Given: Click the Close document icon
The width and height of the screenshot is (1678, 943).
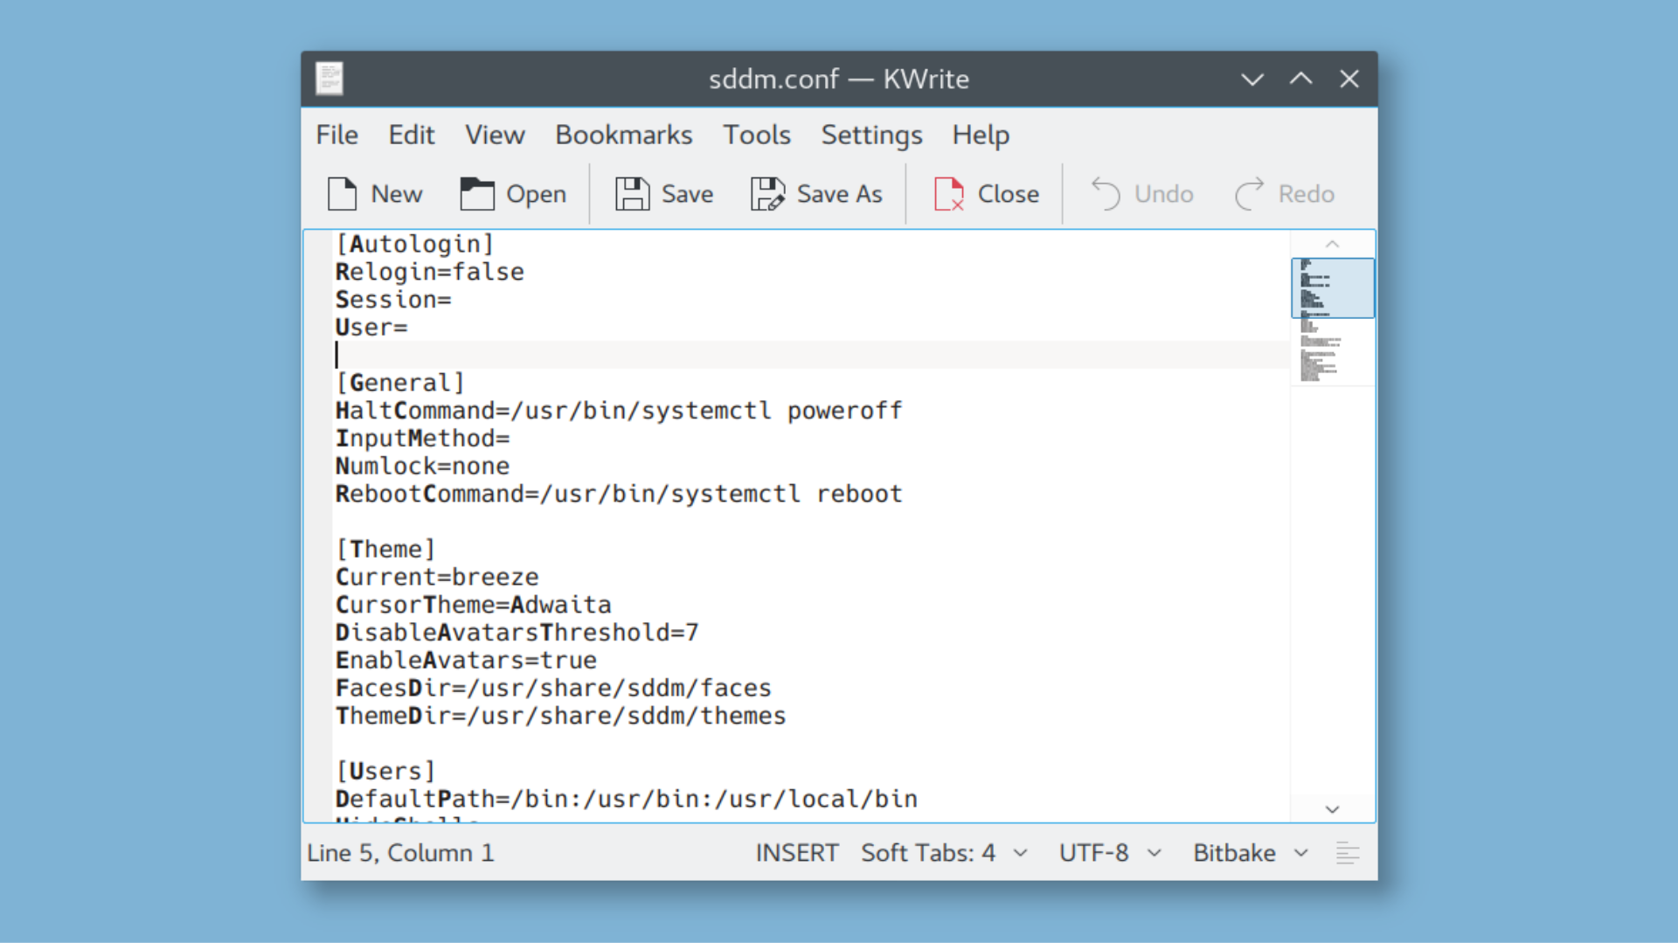Looking at the screenshot, I should click(948, 194).
